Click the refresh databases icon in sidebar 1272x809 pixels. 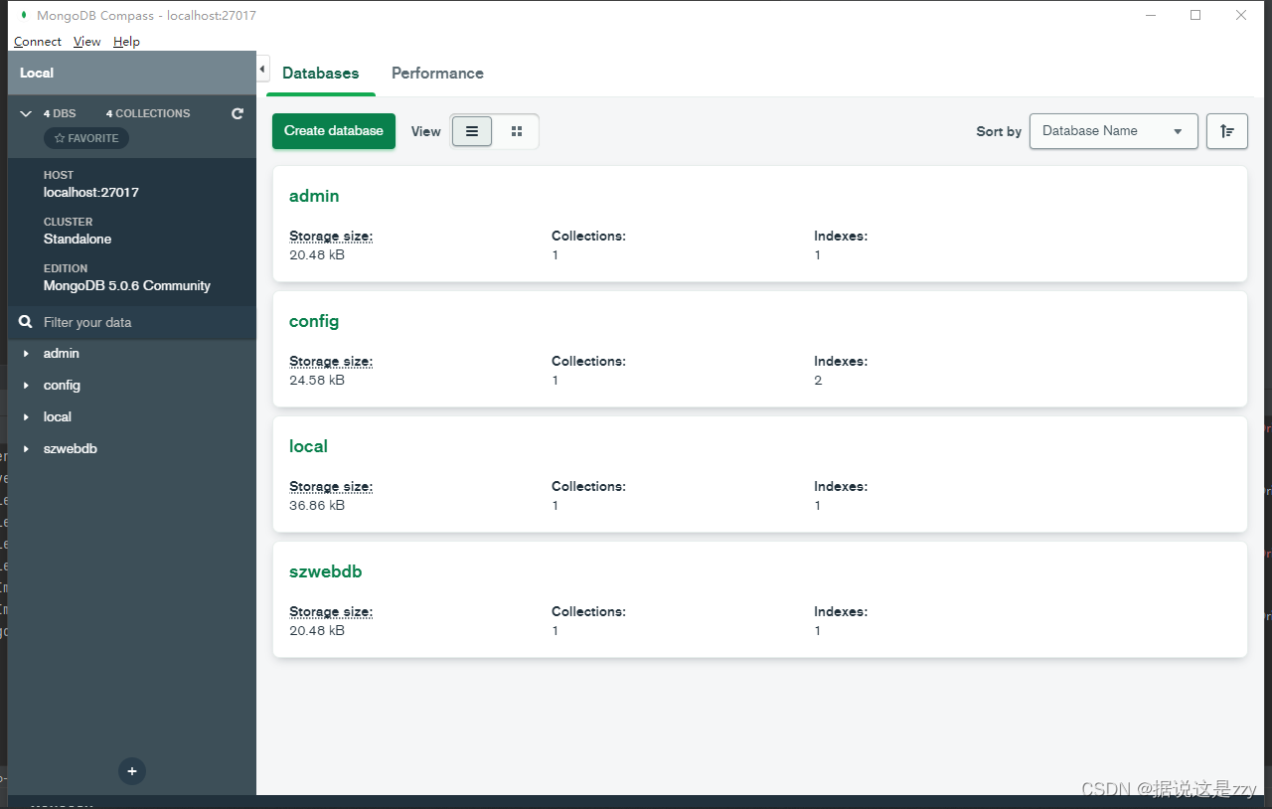(x=238, y=113)
